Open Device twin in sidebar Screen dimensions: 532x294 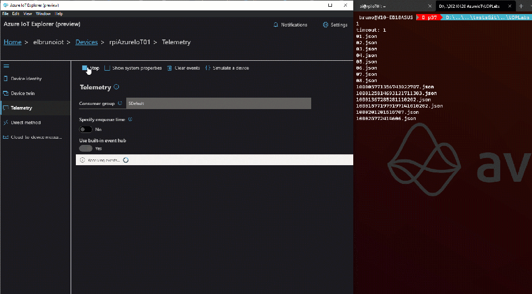tap(23, 93)
